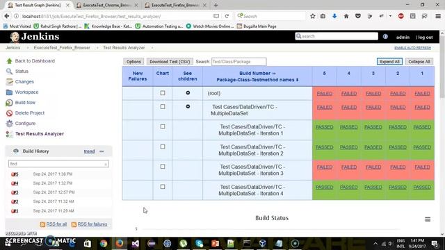This screenshot has height=250, width=445.
Task: Expand the Build History options dash
Action: pos(102,151)
